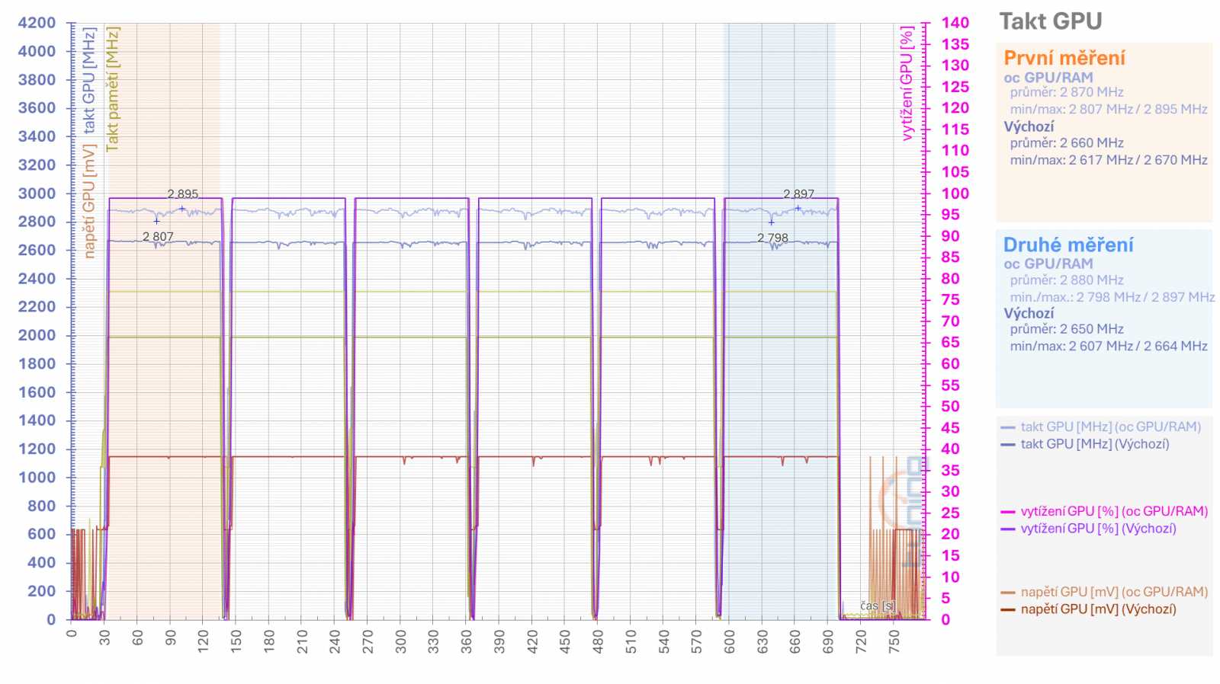Image resolution: width=1220 pixels, height=684 pixels.
Task: Click the 'napětí GPU [mV]' axis title
Action: click(89, 201)
